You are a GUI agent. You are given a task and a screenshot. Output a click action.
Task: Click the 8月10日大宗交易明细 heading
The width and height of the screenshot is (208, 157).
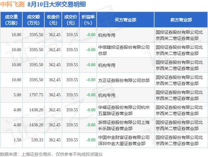point(57,4)
